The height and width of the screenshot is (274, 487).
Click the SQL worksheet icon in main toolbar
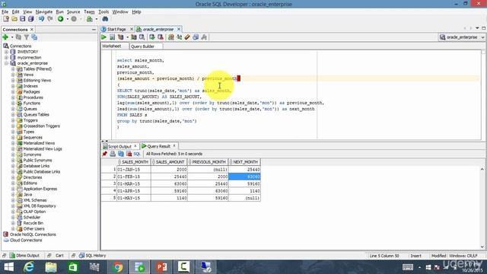(x=90, y=19)
